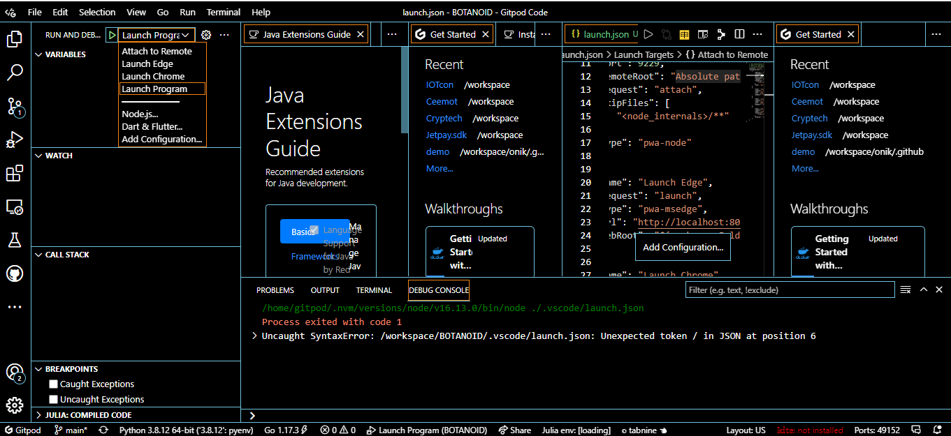Image resolution: width=951 pixels, height=436 pixels.
Task: Open Cryptech recent workspace in middle Get Started
Action: pyautogui.click(x=444, y=118)
